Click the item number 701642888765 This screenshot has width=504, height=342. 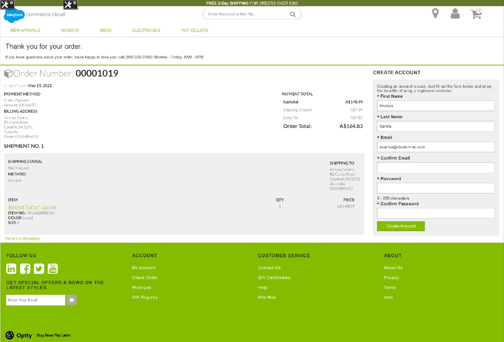coord(41,213)
